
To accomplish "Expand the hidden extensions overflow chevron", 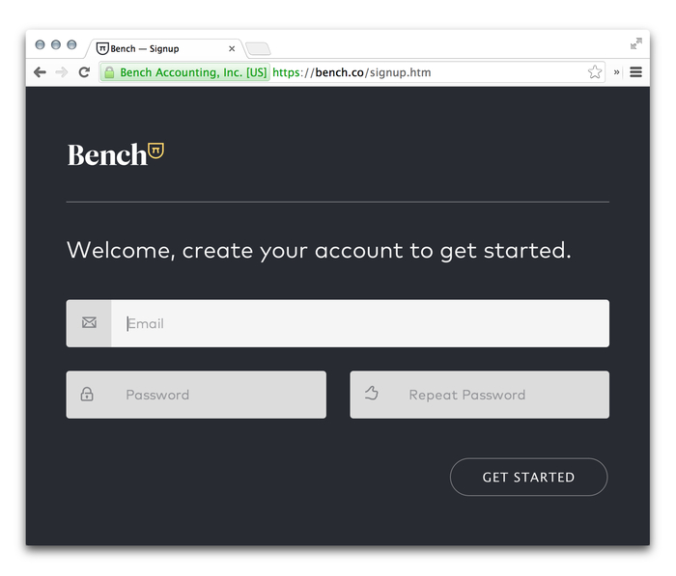I will click(x=617, y=72).
